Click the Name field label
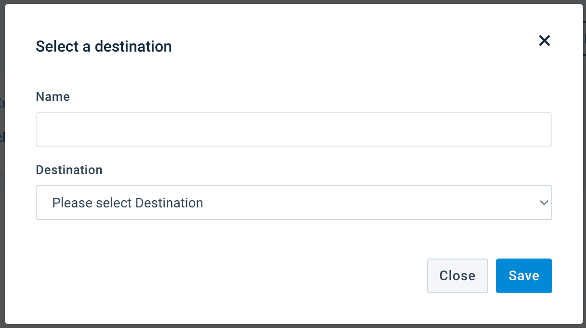The image size is (586, 328). pyautogui.click(x=53, y=96)
